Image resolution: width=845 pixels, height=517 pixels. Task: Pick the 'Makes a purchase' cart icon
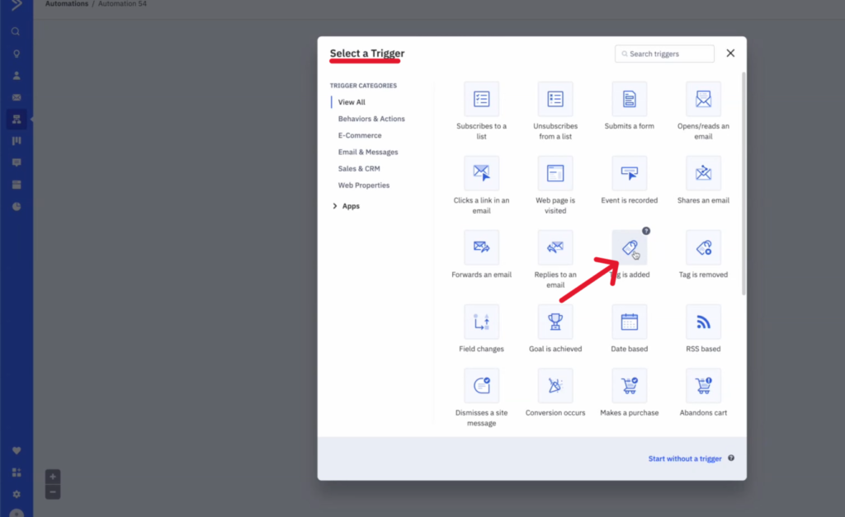click(629, 386)
